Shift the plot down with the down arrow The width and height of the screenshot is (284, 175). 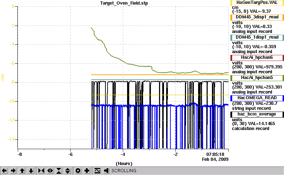[31, 171]
